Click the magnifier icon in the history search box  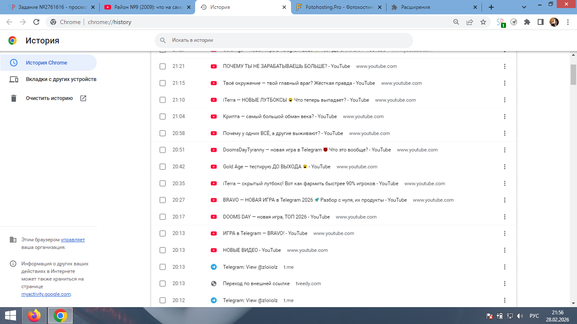coord(163,40)
